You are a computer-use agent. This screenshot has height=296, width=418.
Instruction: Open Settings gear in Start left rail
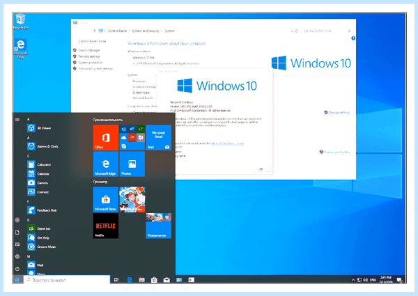pos(17,256)
